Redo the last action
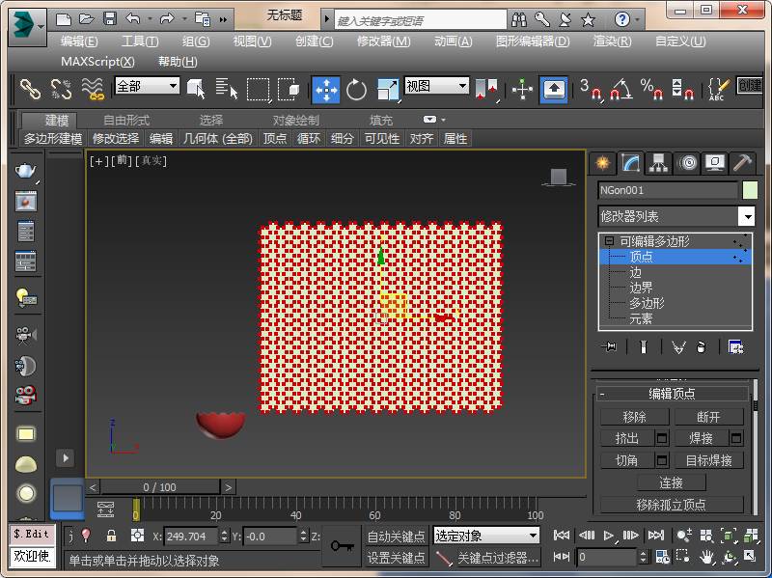Image resolution: width=772 pixels, height=578 pixels. (x=167, y=19)
